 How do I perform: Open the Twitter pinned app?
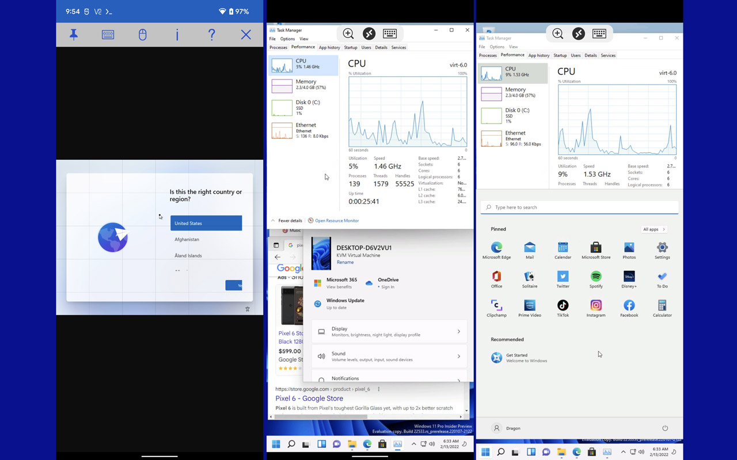point(563,279)
